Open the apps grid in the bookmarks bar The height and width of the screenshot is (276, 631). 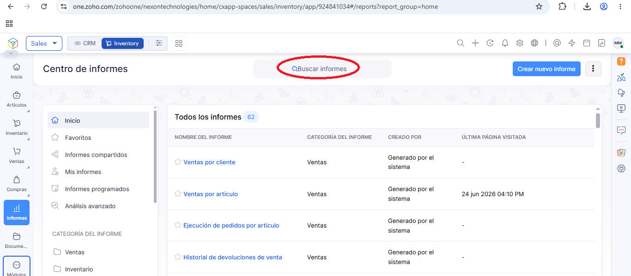click(9, 24)
